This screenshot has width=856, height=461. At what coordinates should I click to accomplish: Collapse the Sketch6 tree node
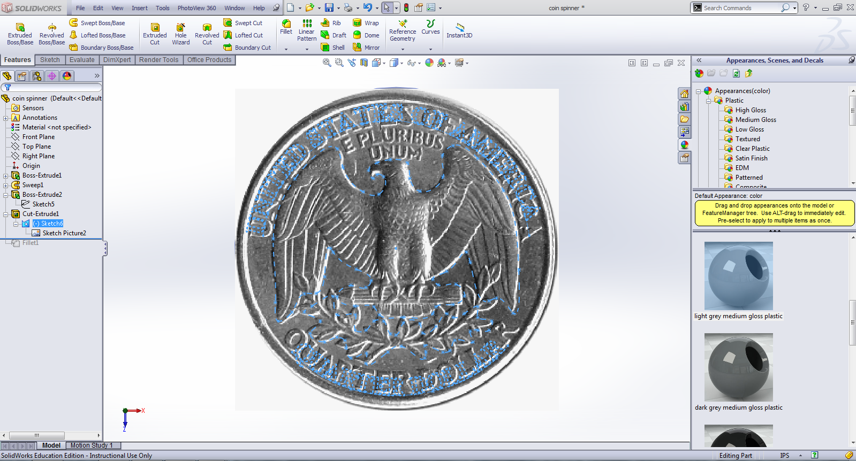pyautogui.click(x=16, y=224)
